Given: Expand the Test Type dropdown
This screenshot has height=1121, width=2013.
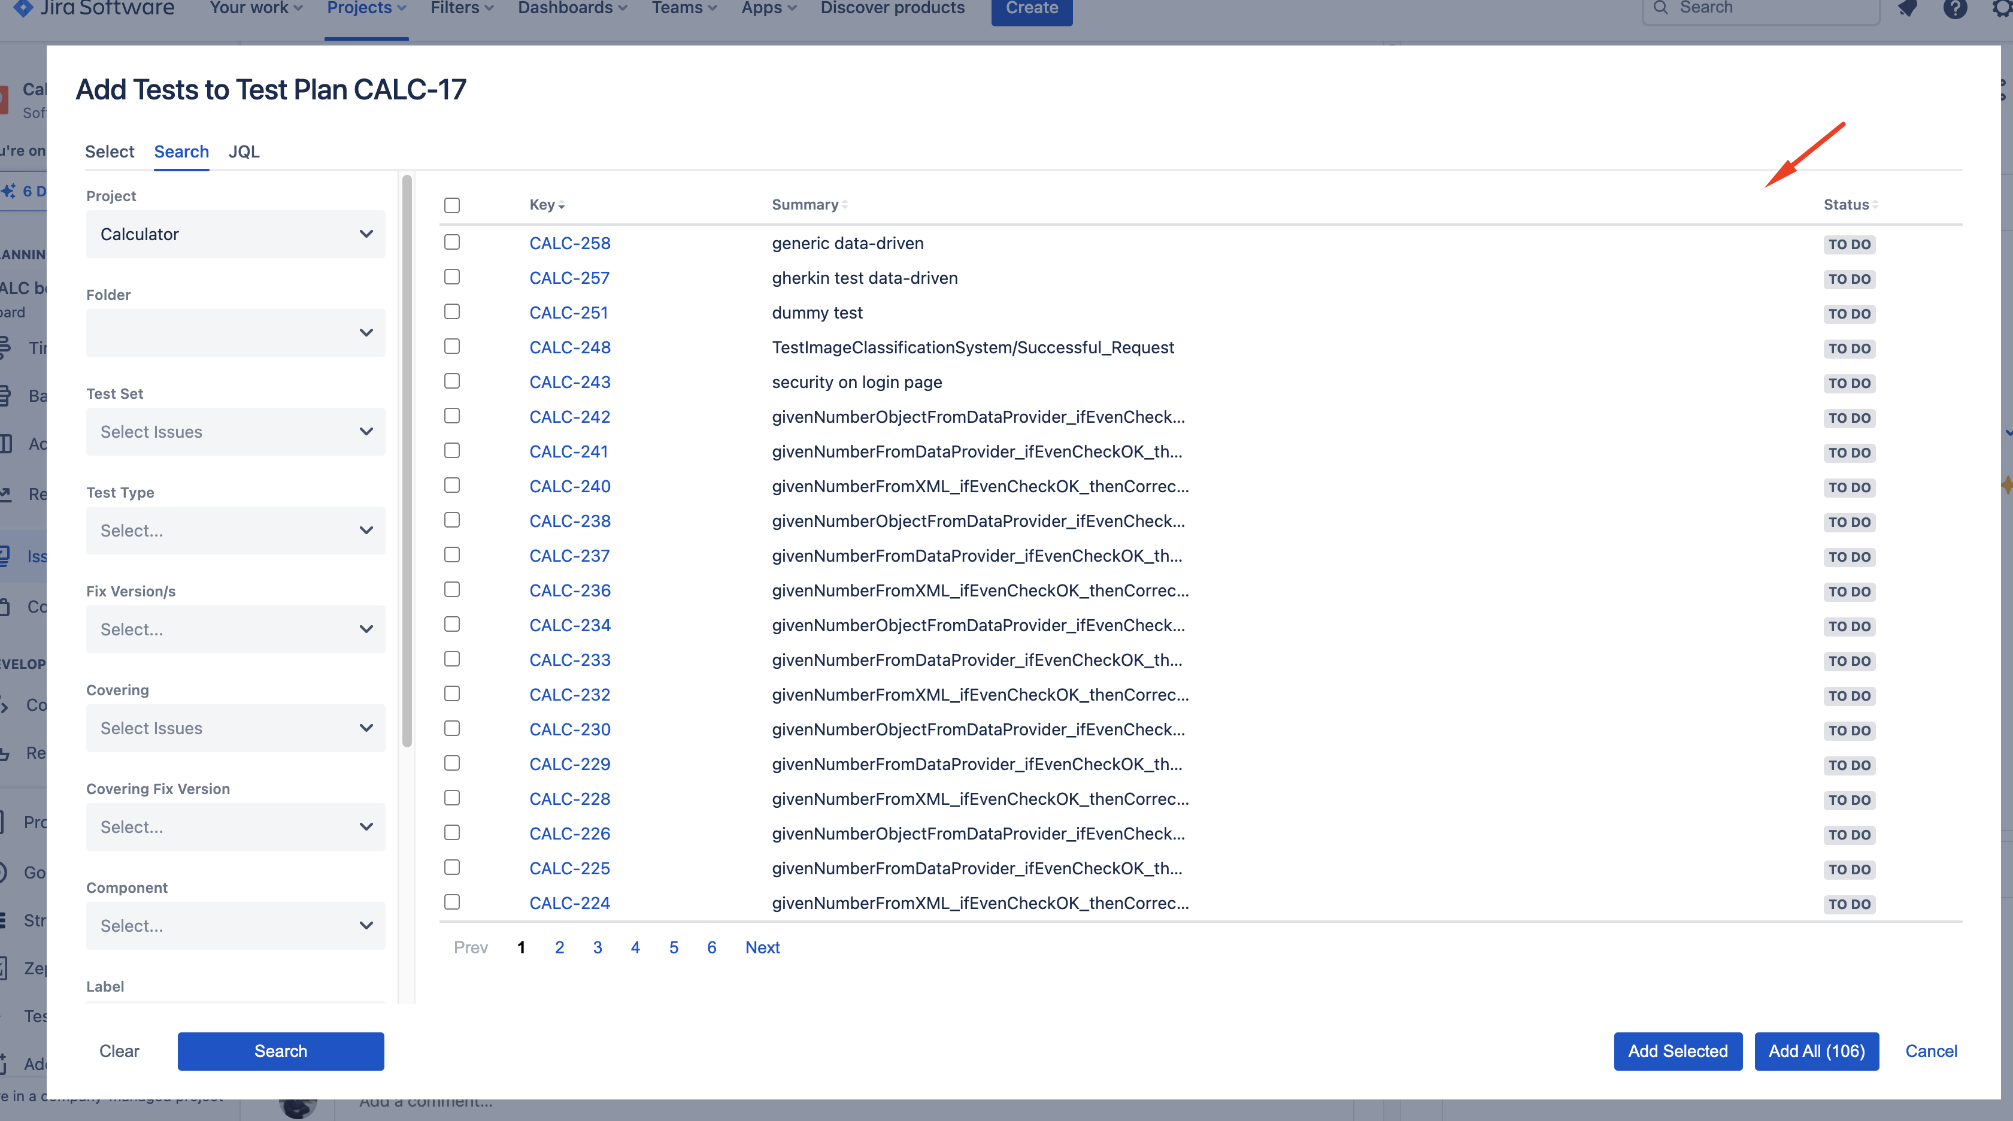Looking at the screenshot, I should click(235, 530).
